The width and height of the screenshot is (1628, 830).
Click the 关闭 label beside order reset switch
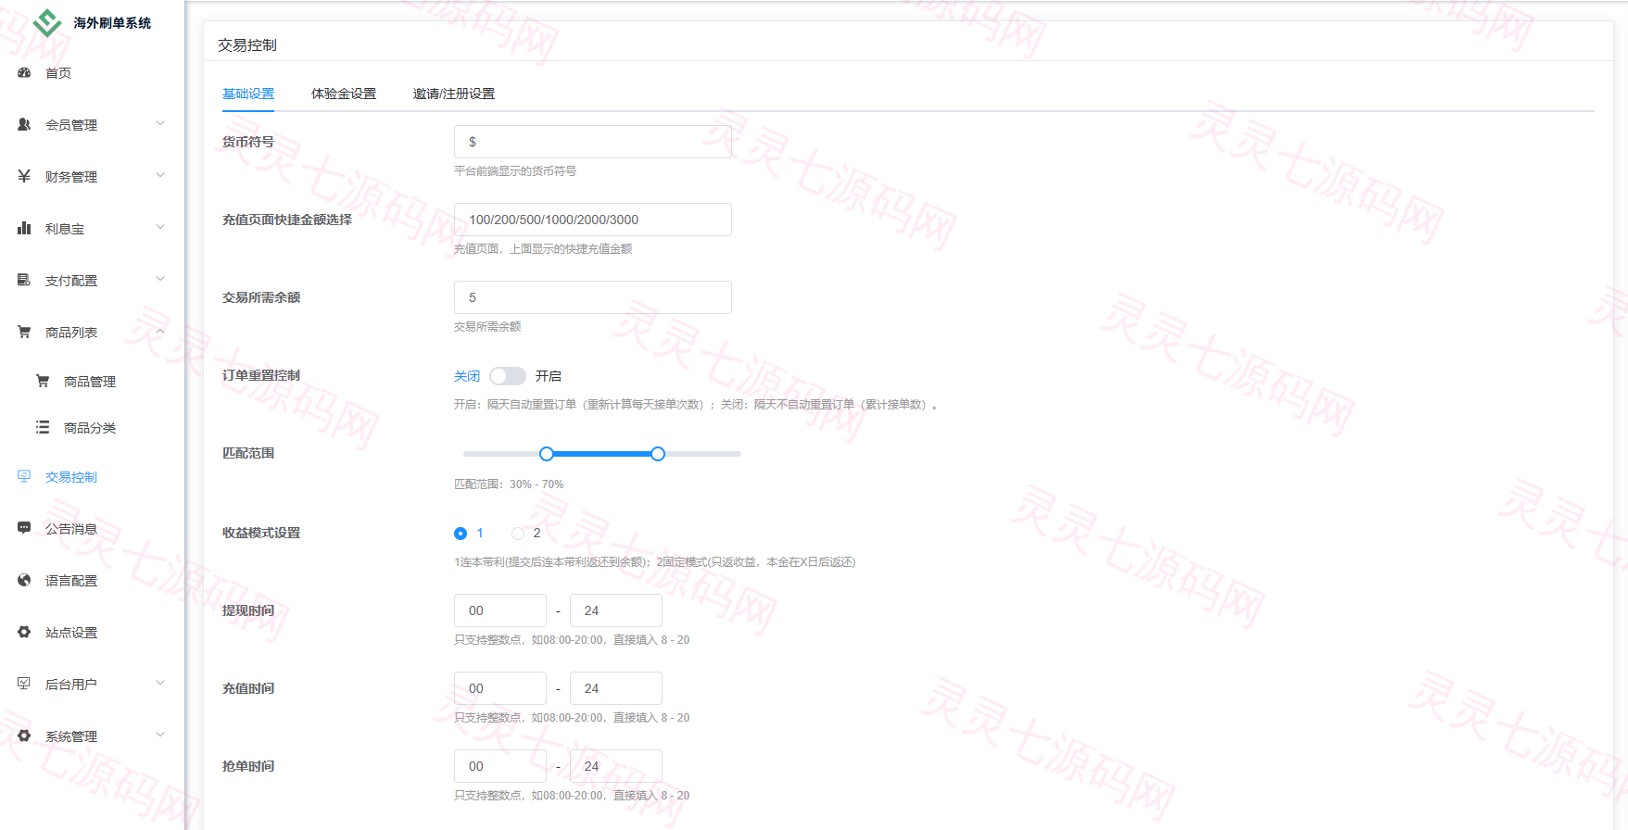(x=467, y=376)
